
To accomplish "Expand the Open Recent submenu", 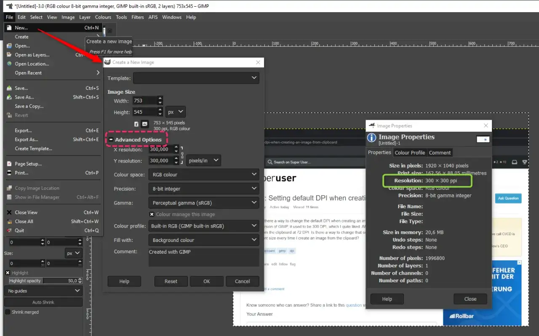I will click(x=54, y=73).
